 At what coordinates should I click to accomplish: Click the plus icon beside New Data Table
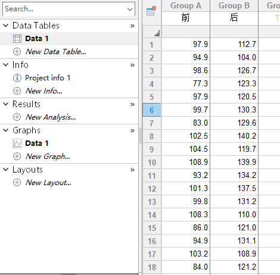(17, 52)
